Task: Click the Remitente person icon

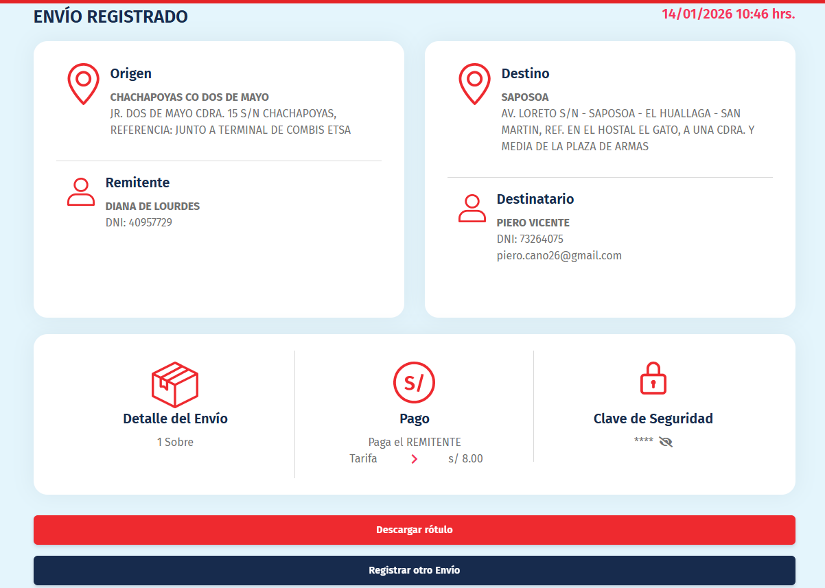Action: point(81,192)
